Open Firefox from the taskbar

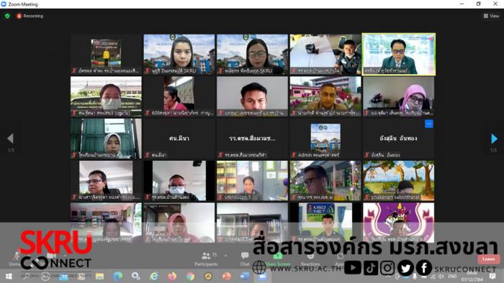coord(172,277)
